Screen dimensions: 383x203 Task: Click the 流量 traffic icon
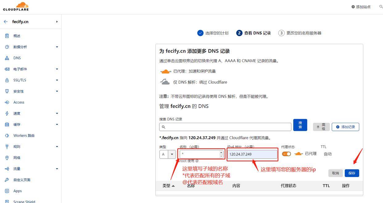coord(7,169)
